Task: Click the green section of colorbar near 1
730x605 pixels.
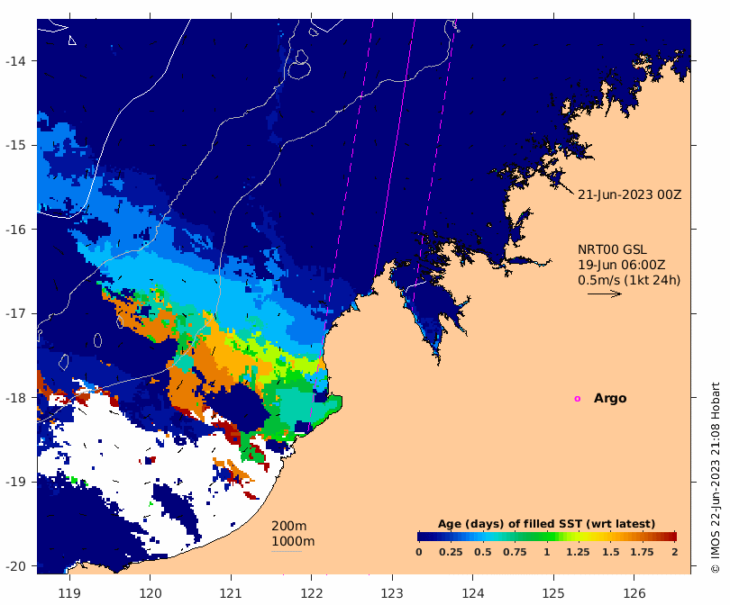Action: [x=545, y=537]
